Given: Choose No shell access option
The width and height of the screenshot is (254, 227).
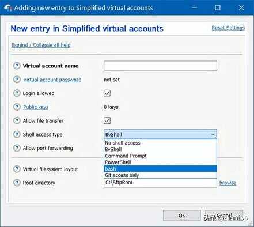Looking at the screenshot, I should (160, 143).
